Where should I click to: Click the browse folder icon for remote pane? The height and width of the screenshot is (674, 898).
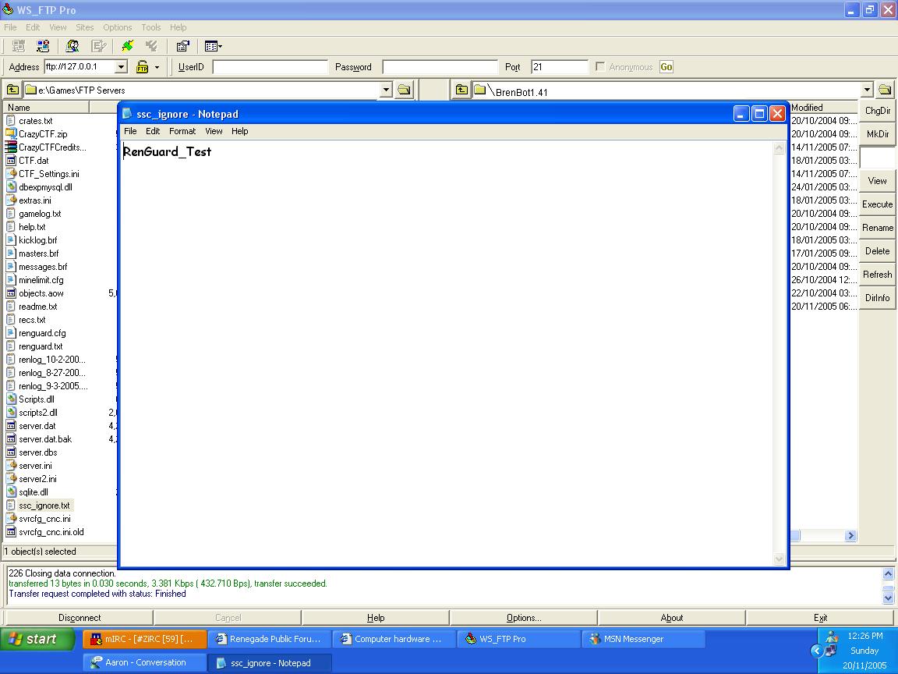point(884,90)
